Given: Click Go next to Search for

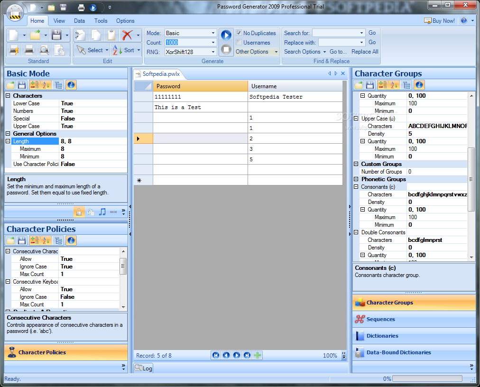Looking at the screenshot, I should pyautogui.click(x=372, y=33).
